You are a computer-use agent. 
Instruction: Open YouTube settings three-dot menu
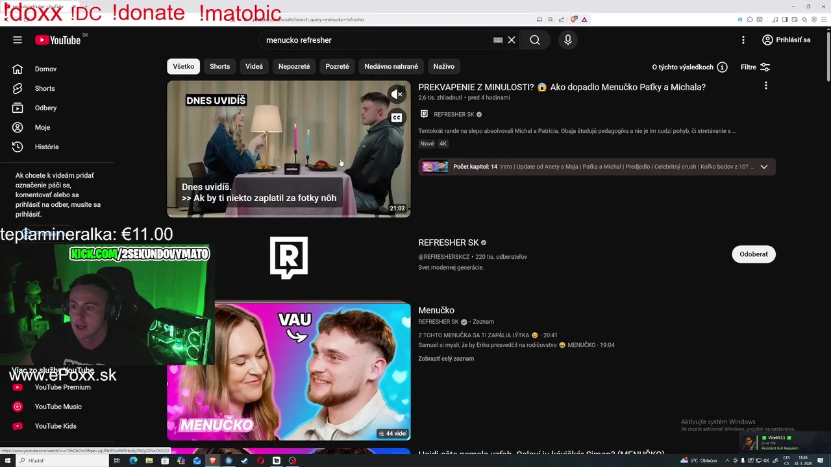pos(743,40)
